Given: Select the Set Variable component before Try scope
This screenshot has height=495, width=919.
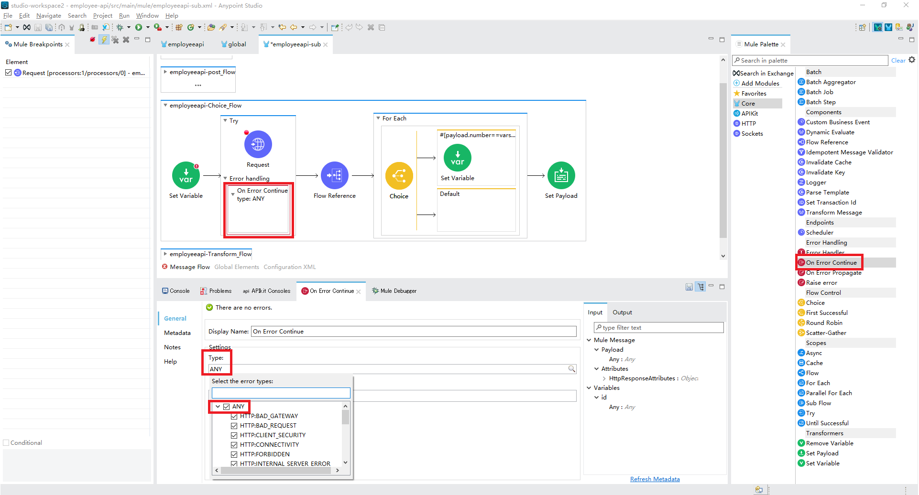Looking at the screenshot, I should (186, 175).
